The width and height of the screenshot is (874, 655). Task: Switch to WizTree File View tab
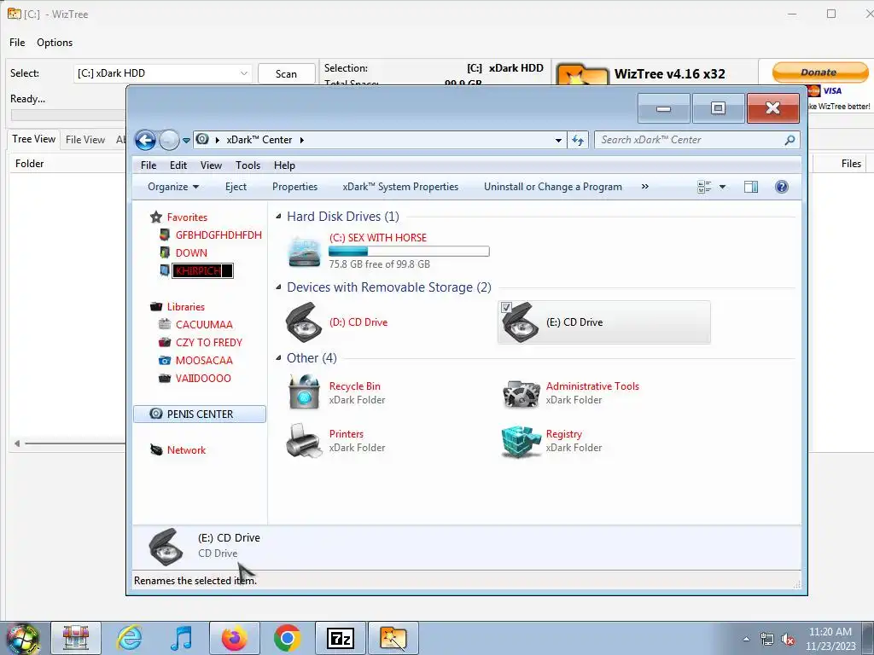pos(85,140)
